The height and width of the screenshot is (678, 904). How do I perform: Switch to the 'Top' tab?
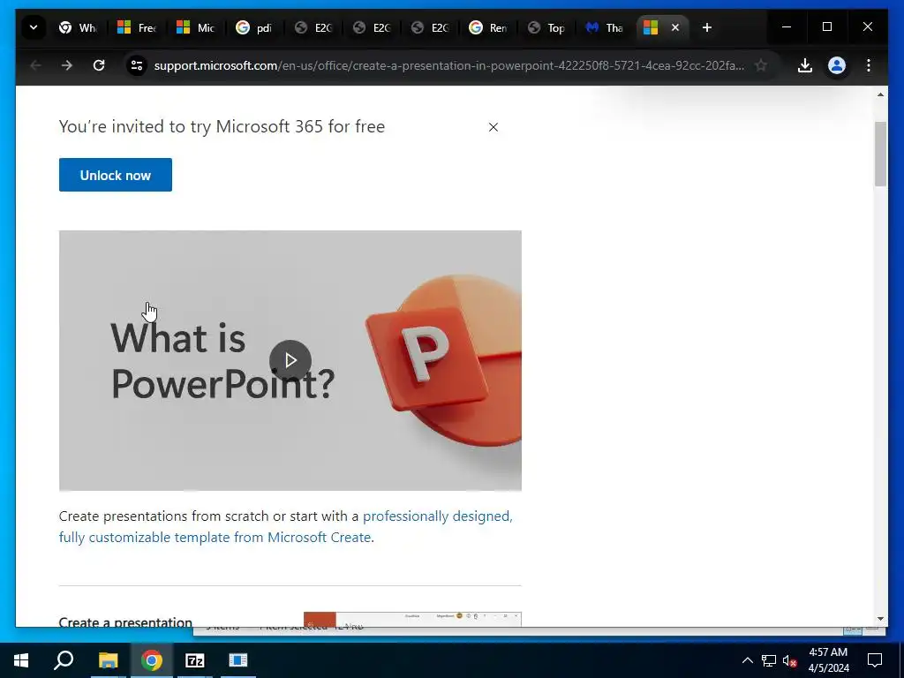[546, 27]
